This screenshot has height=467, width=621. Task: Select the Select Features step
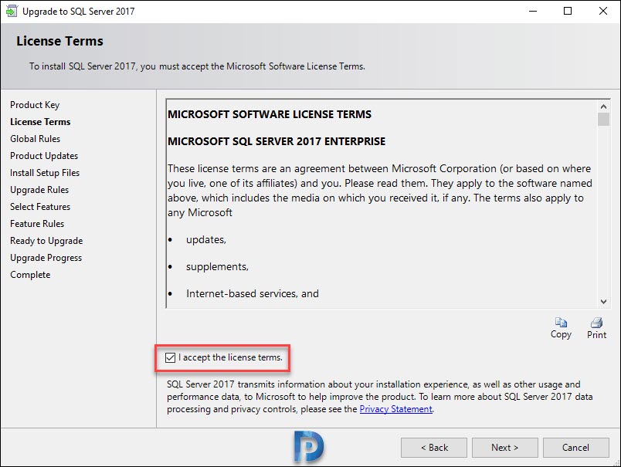pos(40,207)
